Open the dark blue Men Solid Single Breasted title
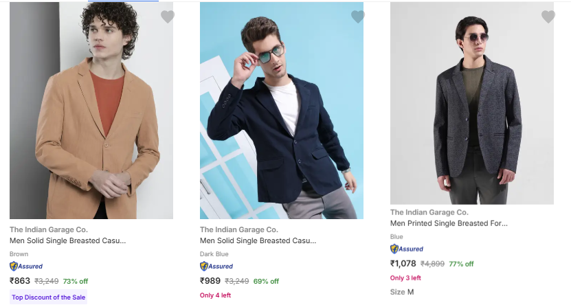This screenshot has height=305, width=571. point(258,241)
